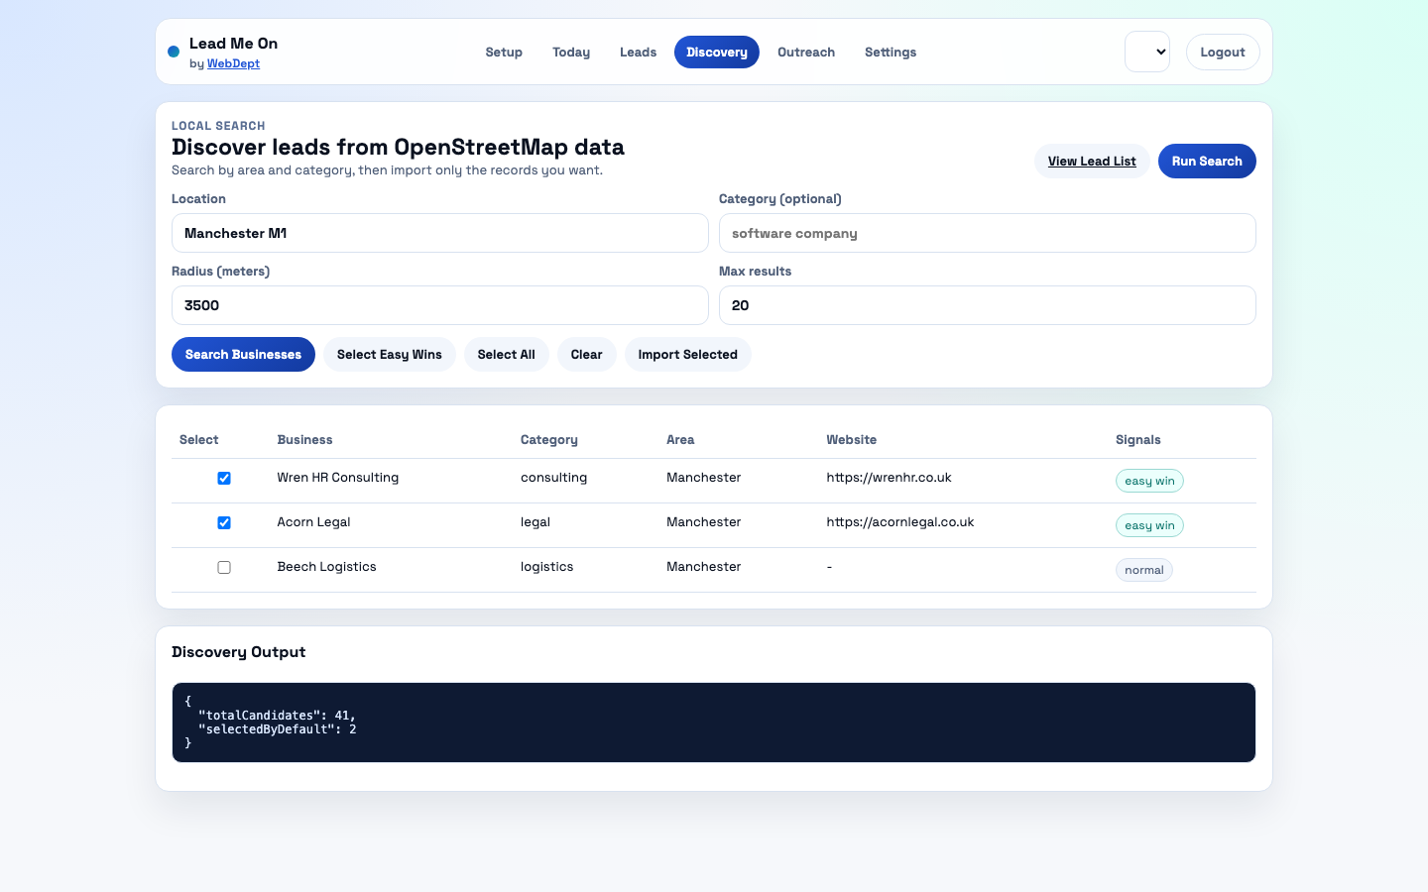Go to the Outreach tab

(x=805, y=53)
